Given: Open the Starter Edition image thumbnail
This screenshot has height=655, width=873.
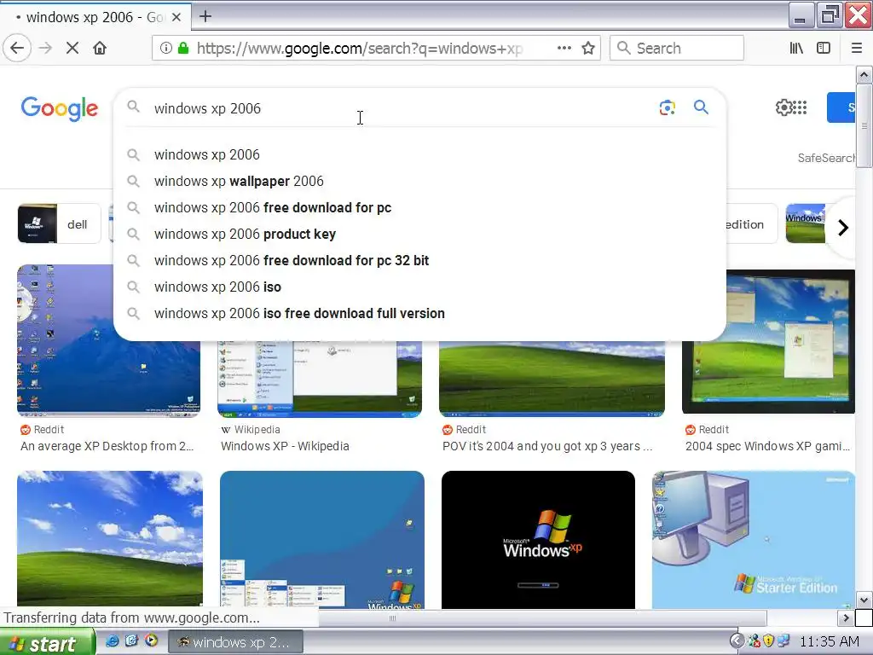Looking at the screenshot, I should click(754, 540).
